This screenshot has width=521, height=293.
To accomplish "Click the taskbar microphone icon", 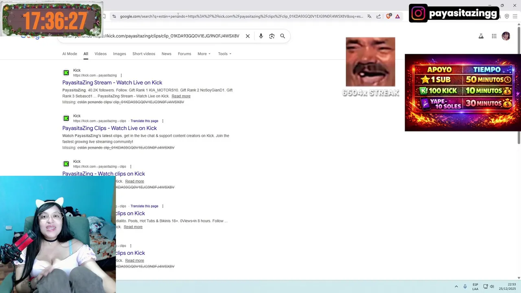I will [465, 286].
